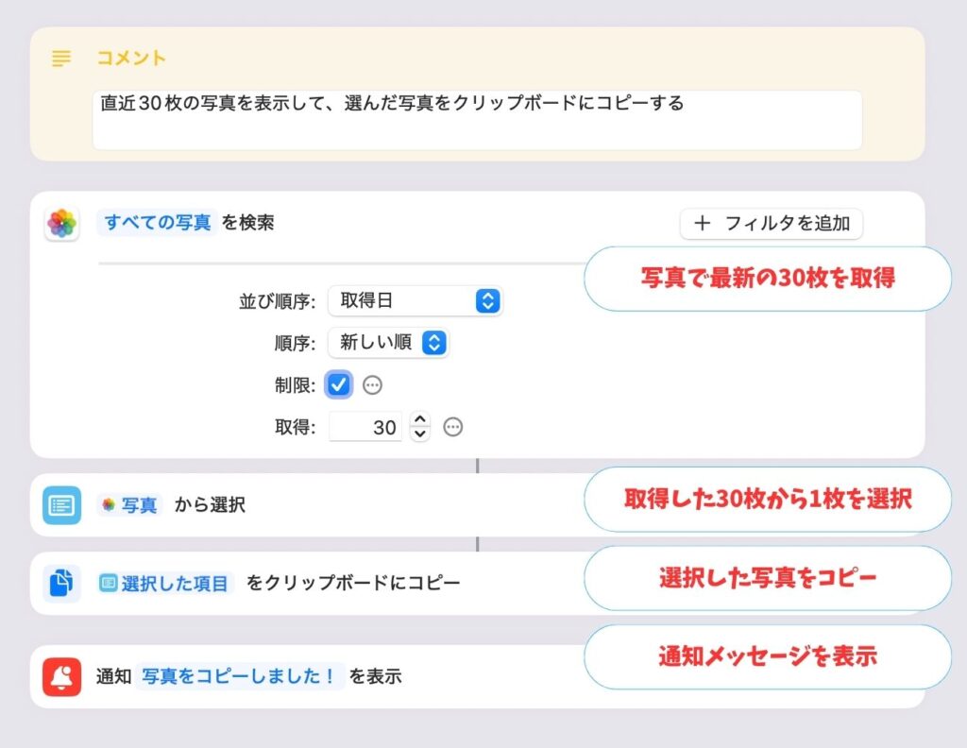Screen dimensions: 967x748
Task: Open the 並び順序 dropdown showing 取得日
Action: click(x=416, y=301)
